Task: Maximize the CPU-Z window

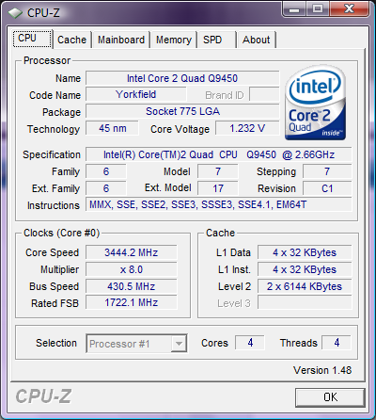Action: [318, 8]
